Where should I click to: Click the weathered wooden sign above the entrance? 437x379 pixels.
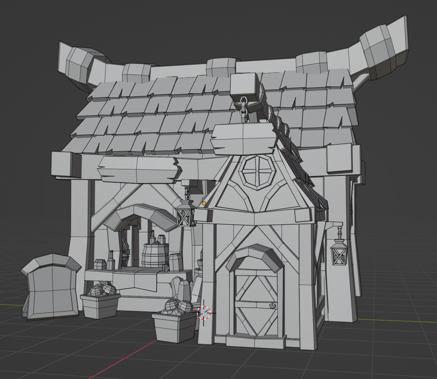245,136
